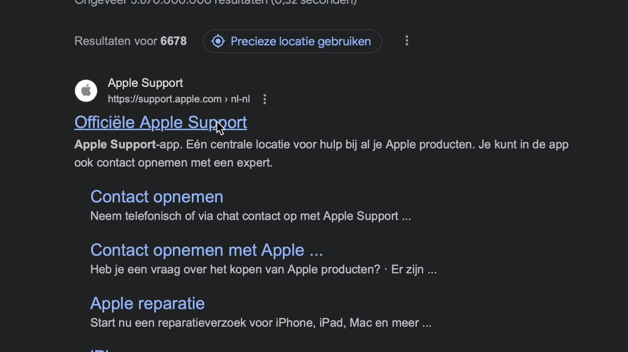Open 'Contact opnemen met Apple ...' sitelink
This screenshot has height=352, width=628.
[x=207, y=250]
